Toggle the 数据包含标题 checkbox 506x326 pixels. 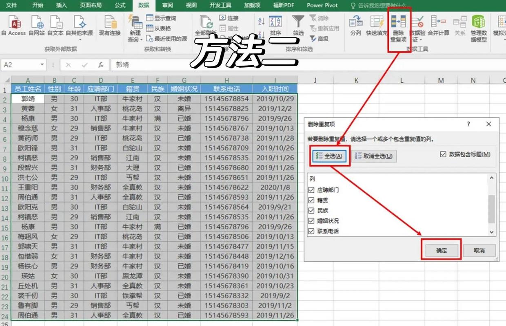tap(443, 154)
